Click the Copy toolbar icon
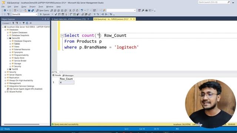The image size is (237, 133). tap(74, 10)
